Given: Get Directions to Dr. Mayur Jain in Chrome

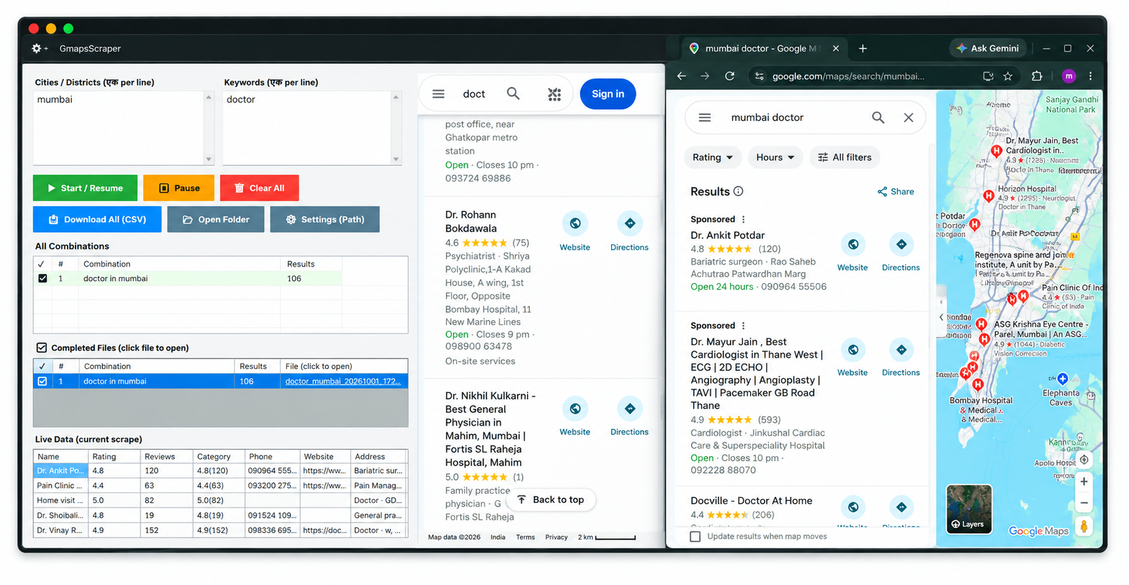Looking at the screenshot, I should pos(901,358).
